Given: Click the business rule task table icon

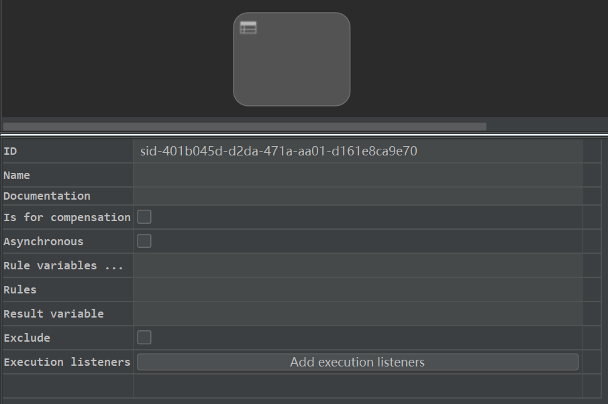Looking at the screenshot, I should coord(248,28).
